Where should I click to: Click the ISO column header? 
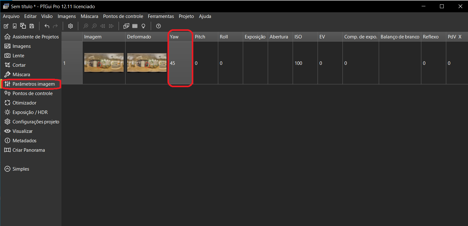coord(298,37)
